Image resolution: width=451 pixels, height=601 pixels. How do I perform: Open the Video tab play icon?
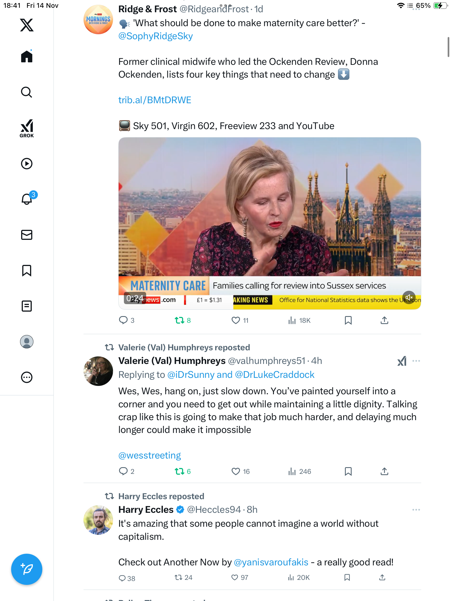tap(27, 164)
